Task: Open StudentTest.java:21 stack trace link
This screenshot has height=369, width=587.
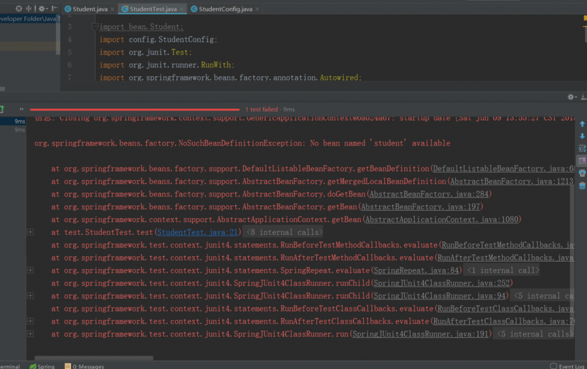Action: pyautogui.click(x=198, y=232)
